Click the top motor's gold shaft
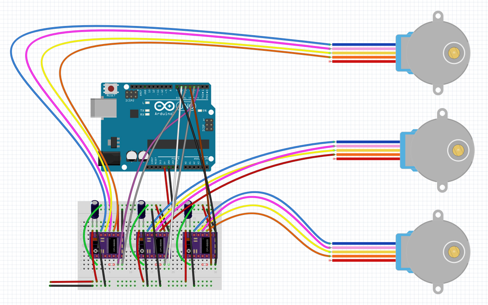This screenshot has width=488, height=305. pos(454,53)
